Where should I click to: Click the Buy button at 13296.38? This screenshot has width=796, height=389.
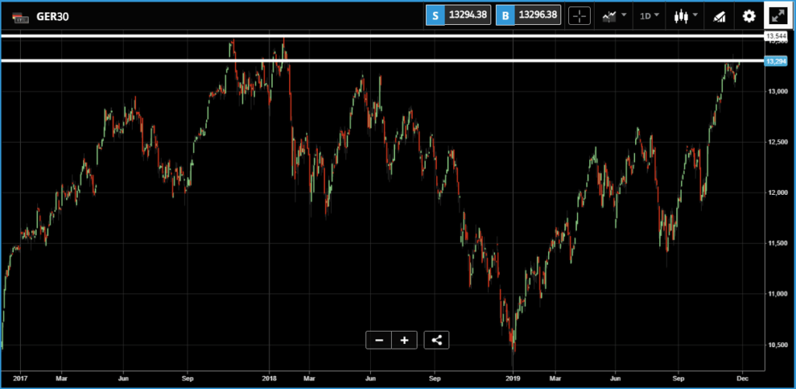pyautogui.click(x=529, y=16)
